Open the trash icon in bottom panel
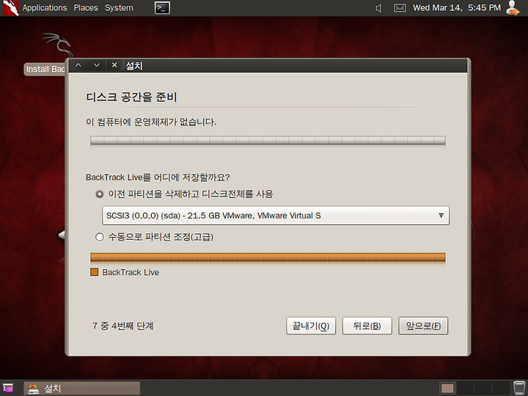Screen dimensions: 528x396 pos(519,388)
